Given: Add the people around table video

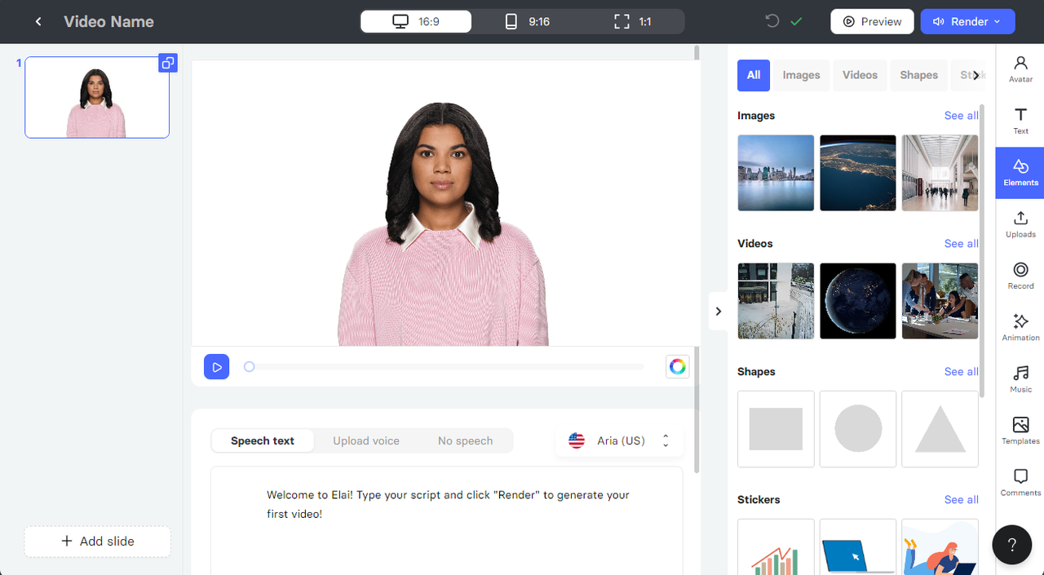Looking at the screenshot, I should pyautogui.click(x=940, y=301).
